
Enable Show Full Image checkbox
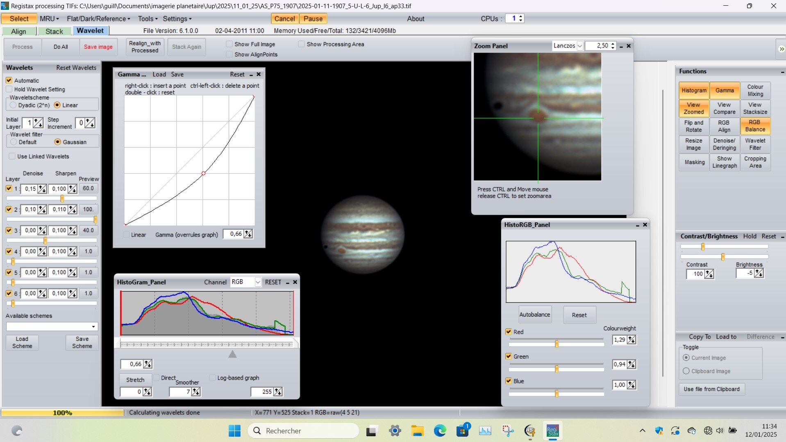coord(229,44)
